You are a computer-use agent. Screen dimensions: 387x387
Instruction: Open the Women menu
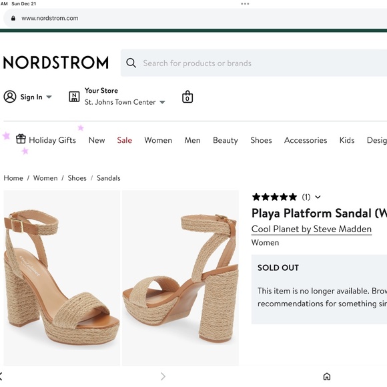click(x=158, y=140)
